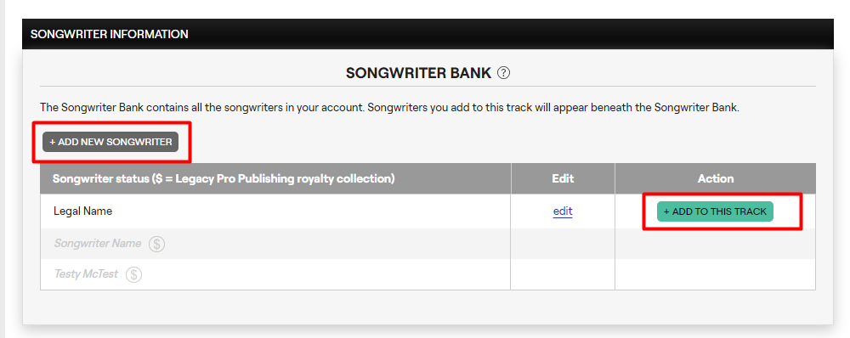Click the Action column header
This screenshot has width=850, height=338.
pos(716,178)
